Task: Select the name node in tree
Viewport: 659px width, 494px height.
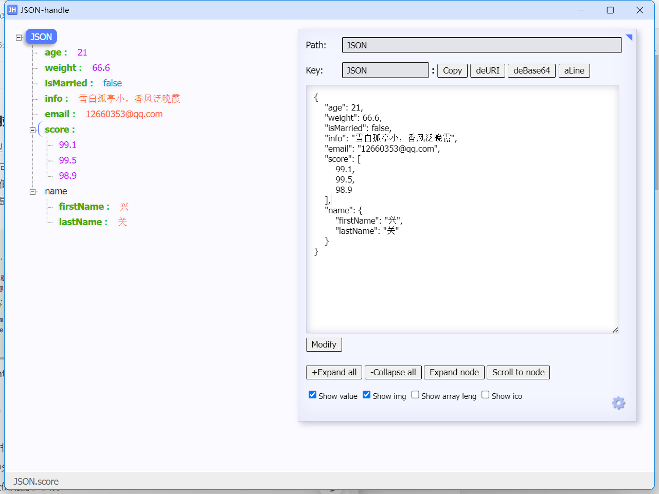Action: tap(56, 191)
